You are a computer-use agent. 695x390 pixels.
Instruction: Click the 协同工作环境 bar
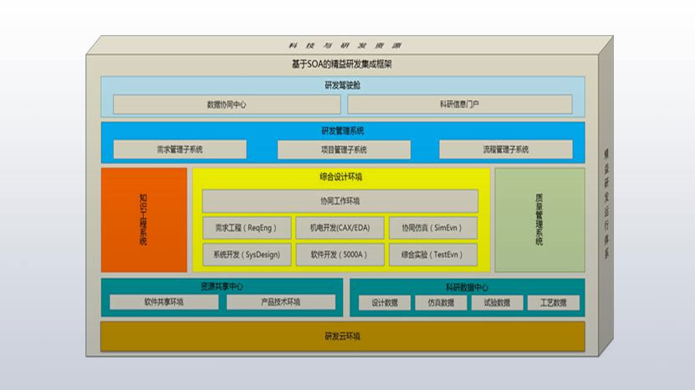coord(340,201)
